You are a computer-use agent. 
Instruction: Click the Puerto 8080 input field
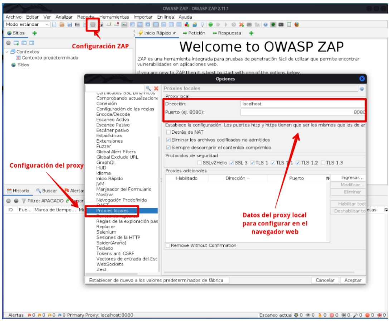pyautogui.click(x=303, y=112)
